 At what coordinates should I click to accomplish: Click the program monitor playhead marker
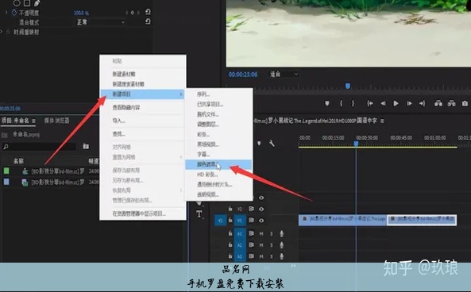(x=348, y=86)
